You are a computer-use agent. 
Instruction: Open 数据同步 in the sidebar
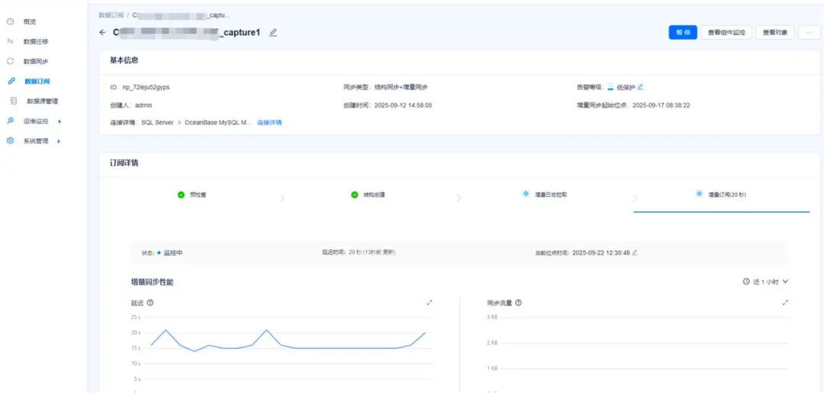(x=36, y=61)
